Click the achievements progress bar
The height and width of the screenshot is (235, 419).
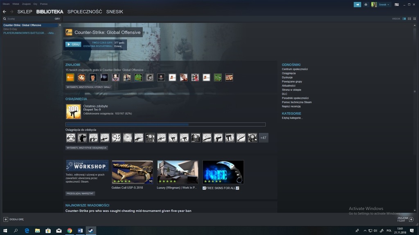pyautogui.click(x=165, y=124)
